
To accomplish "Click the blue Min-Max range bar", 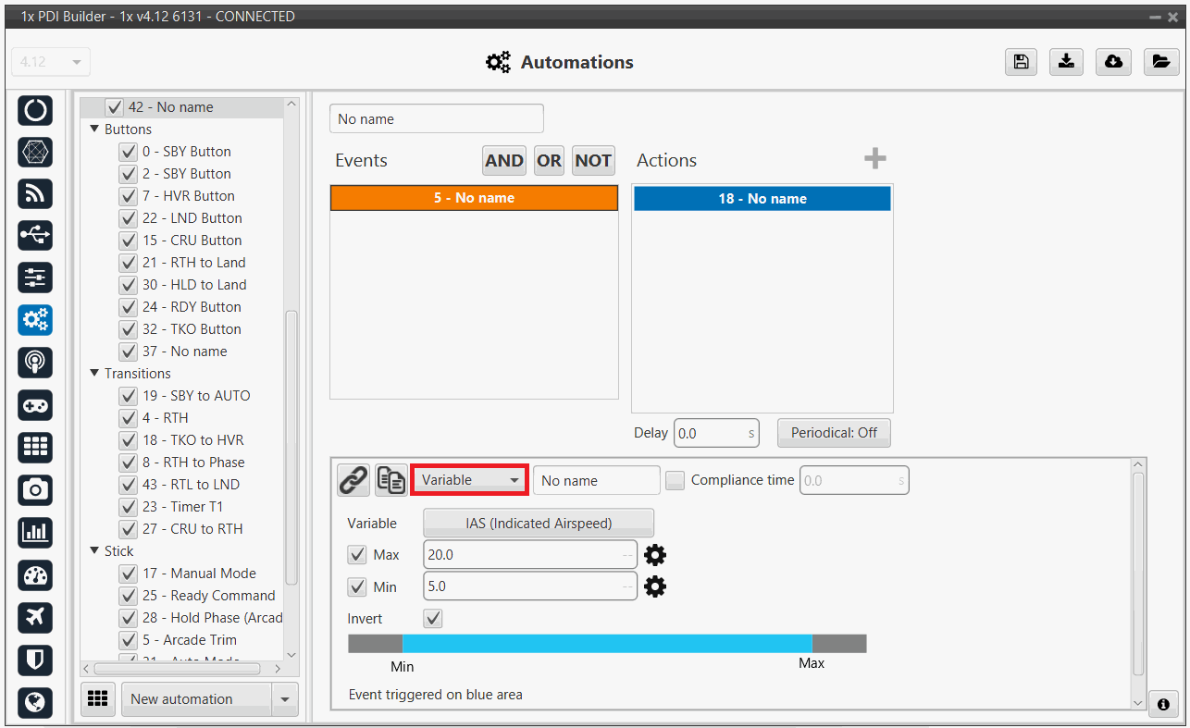I will tap(606, 644).
